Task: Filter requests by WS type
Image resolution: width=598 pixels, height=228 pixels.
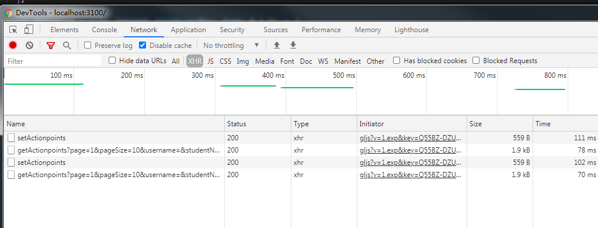Action: (324, 61)
